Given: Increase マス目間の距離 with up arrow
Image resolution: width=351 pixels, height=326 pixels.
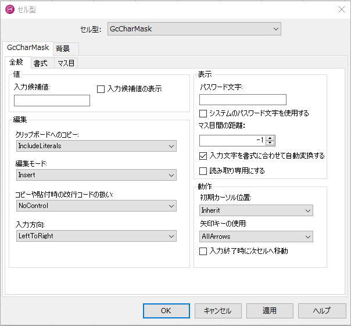Looking at the screenshot, I should (270, 138).
